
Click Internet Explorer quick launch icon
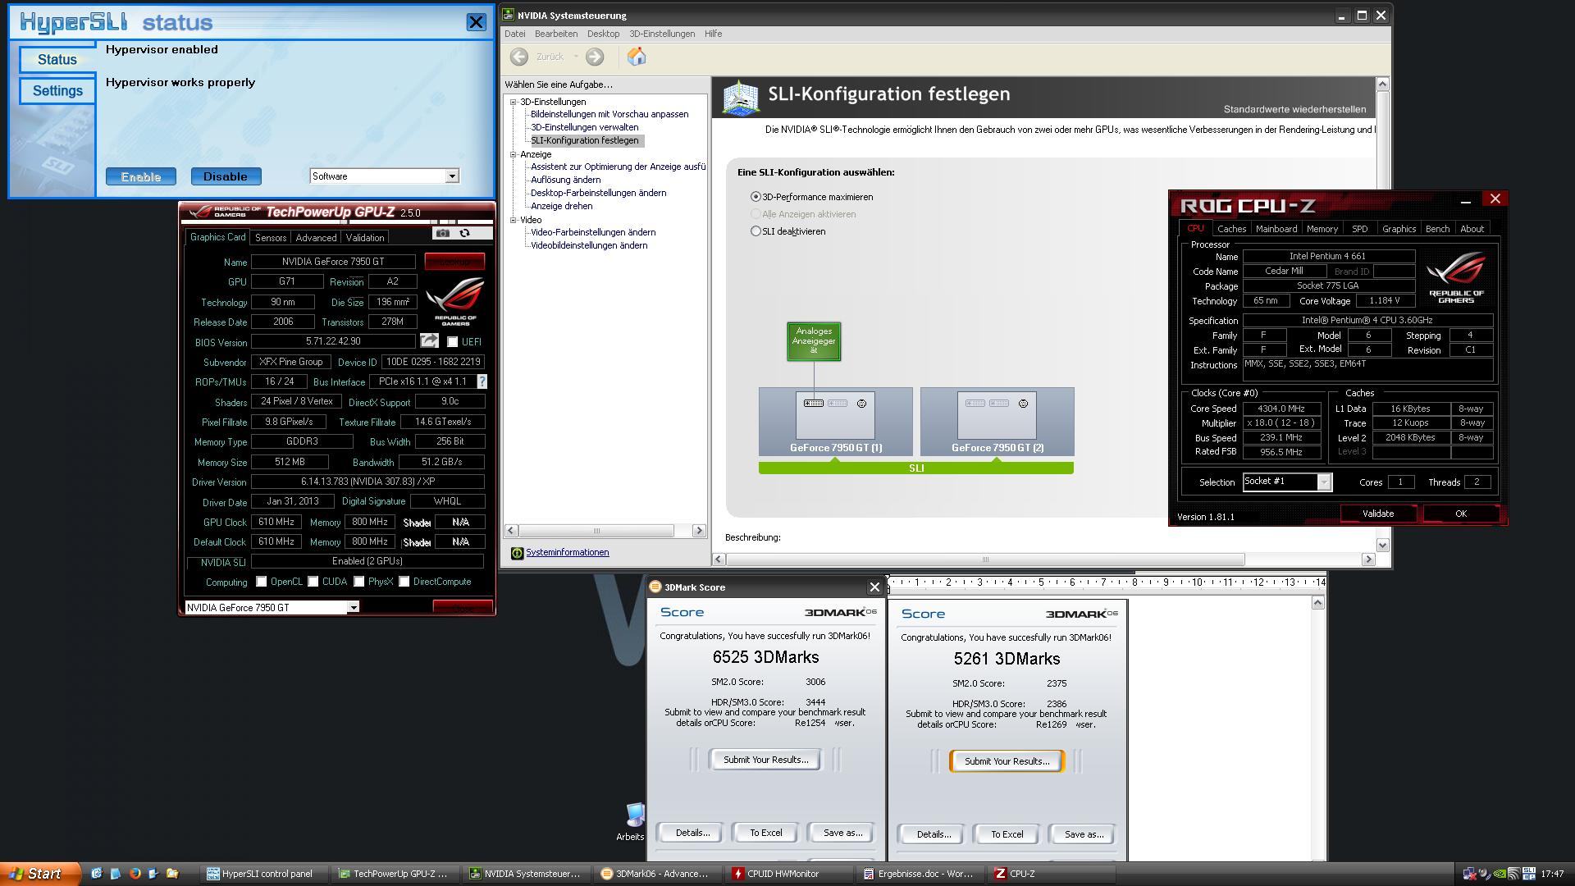(96, 874)
